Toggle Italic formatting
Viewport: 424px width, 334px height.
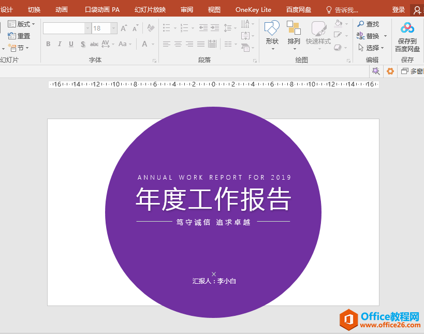click(60, 44)
